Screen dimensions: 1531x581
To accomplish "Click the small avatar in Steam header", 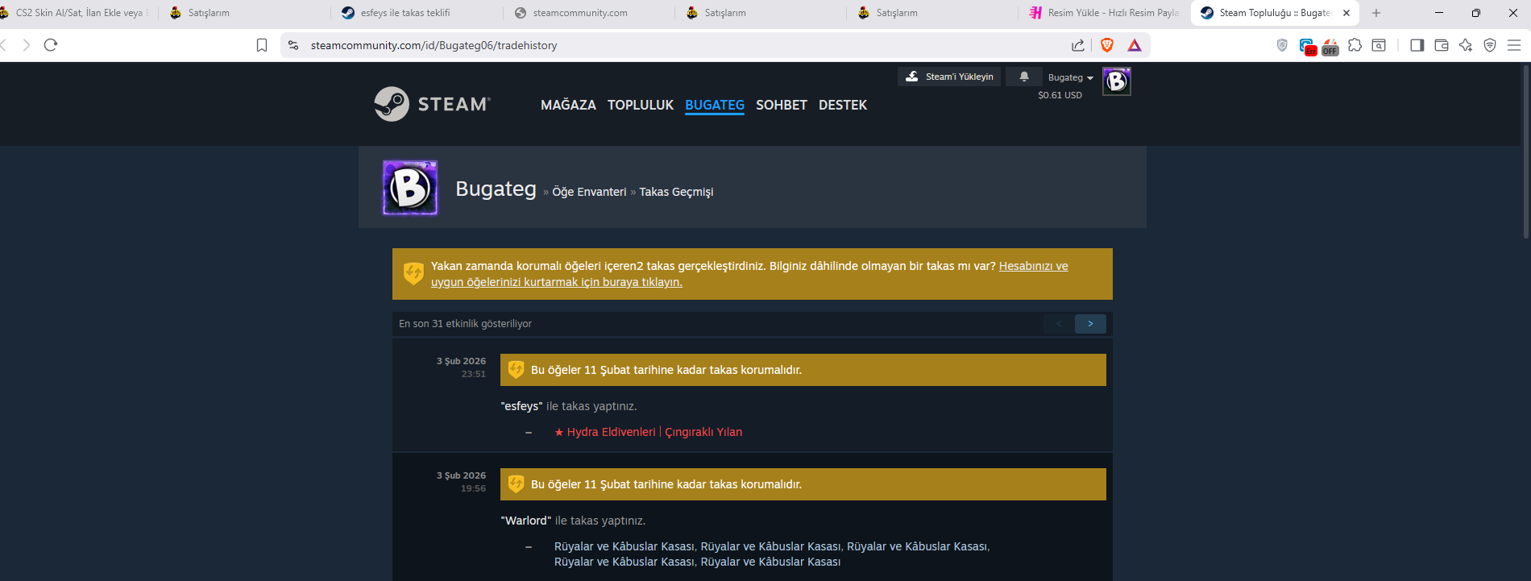I will point(1117,81).
